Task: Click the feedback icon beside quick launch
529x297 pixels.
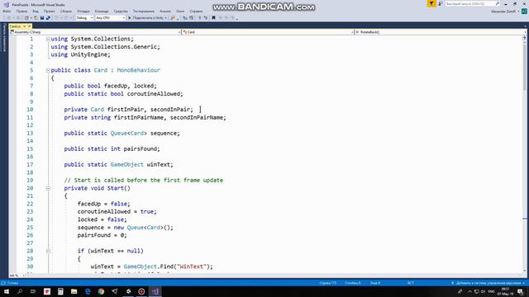Action: tap(441, 3)
